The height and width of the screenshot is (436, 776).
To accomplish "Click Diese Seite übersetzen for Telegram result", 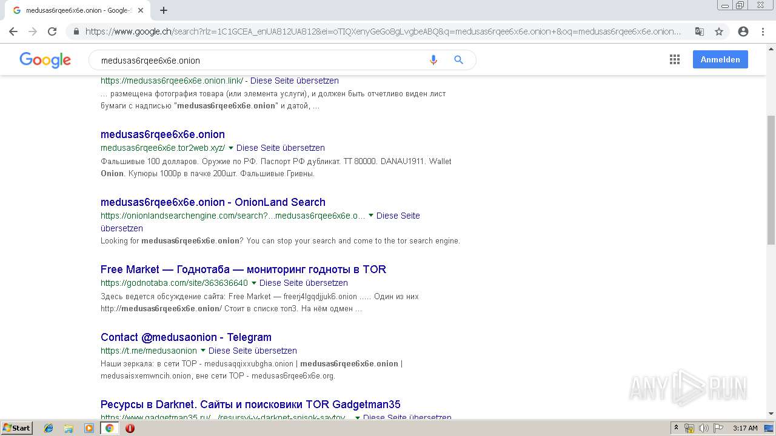I will [x=253, y=351].
